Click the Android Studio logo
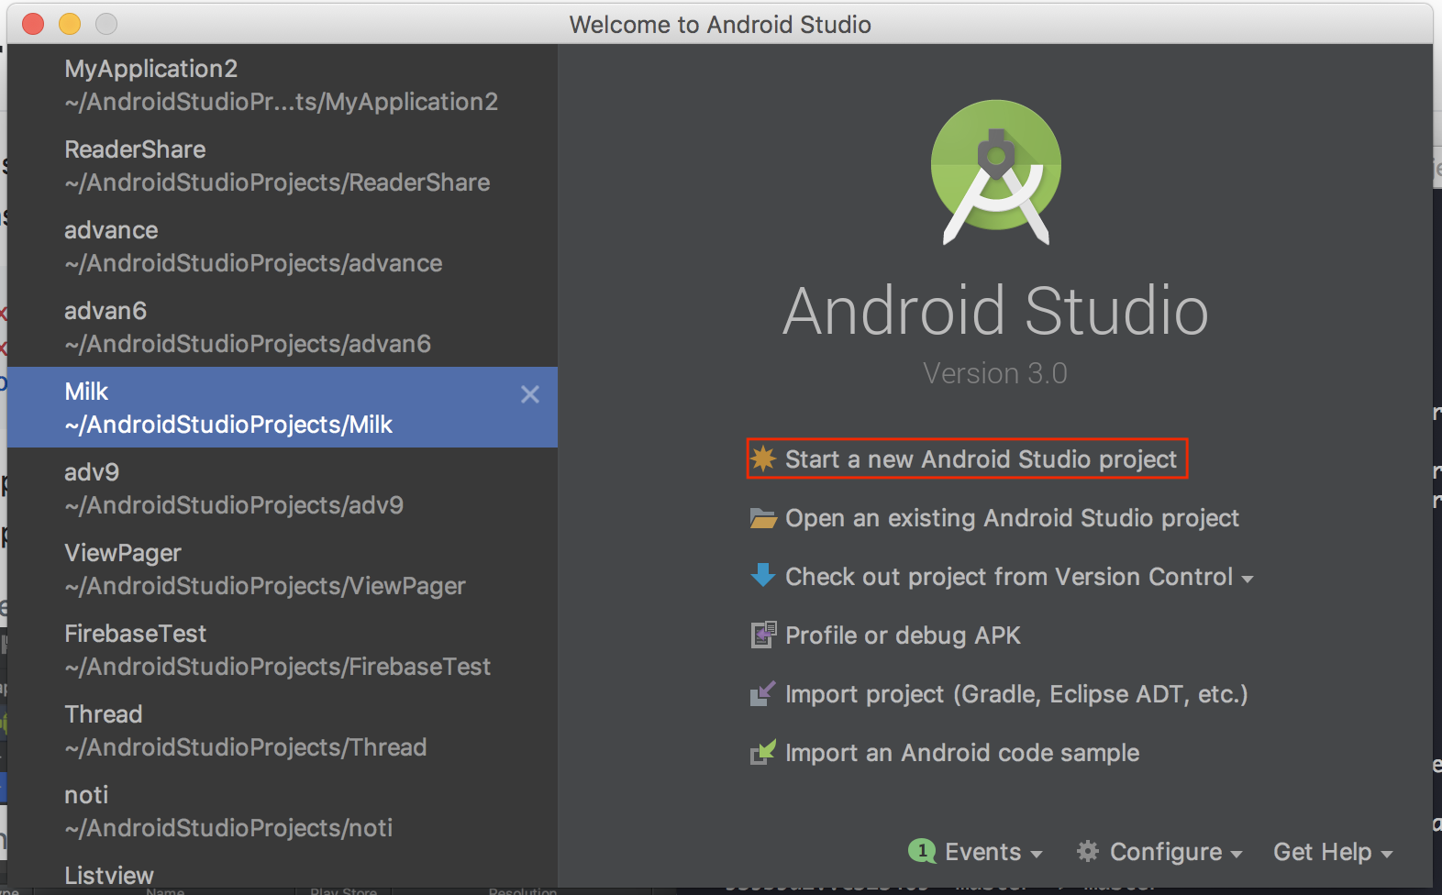1442x895 pixels. (996, 171)
